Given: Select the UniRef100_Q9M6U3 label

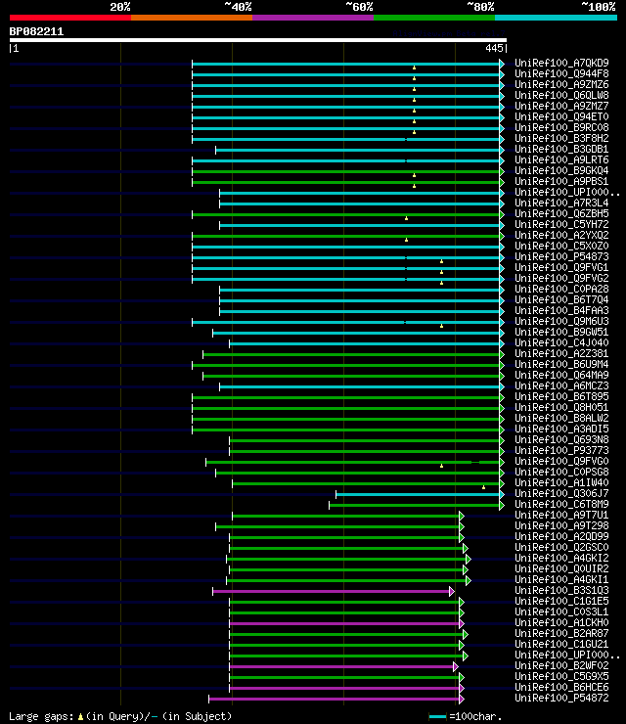Looking at the screenshot, I should point(561,321).
